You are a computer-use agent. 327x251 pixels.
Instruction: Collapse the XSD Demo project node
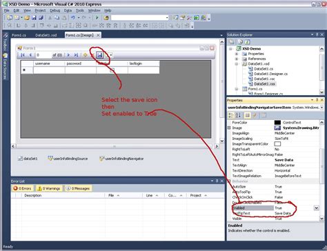pyautogui.click(x=230, y=49)
